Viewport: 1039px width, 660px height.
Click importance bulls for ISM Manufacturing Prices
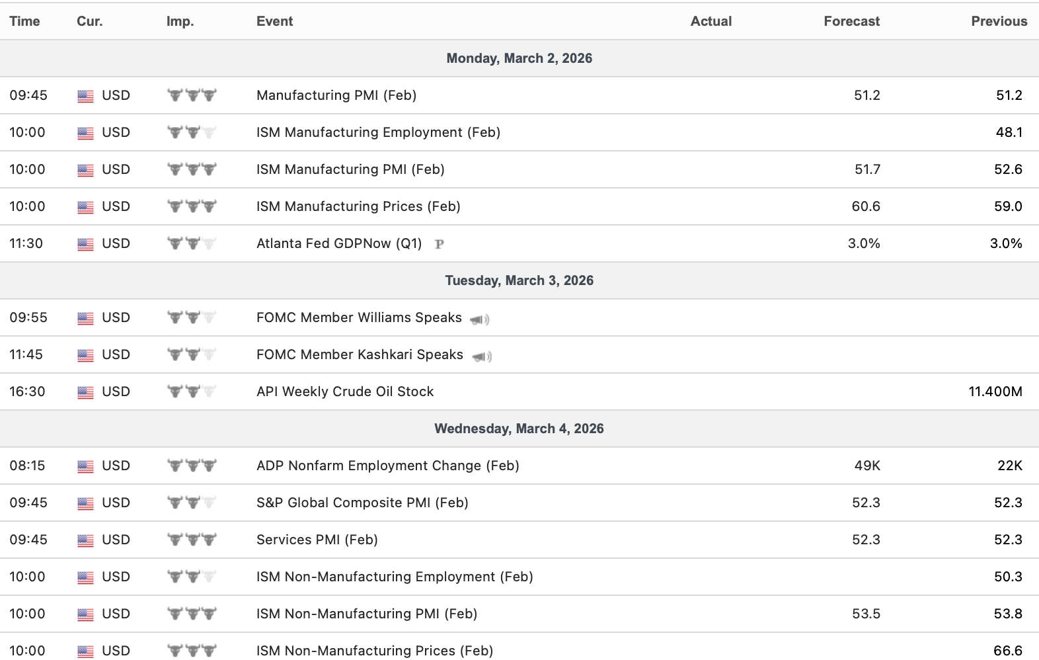point(192,206)
